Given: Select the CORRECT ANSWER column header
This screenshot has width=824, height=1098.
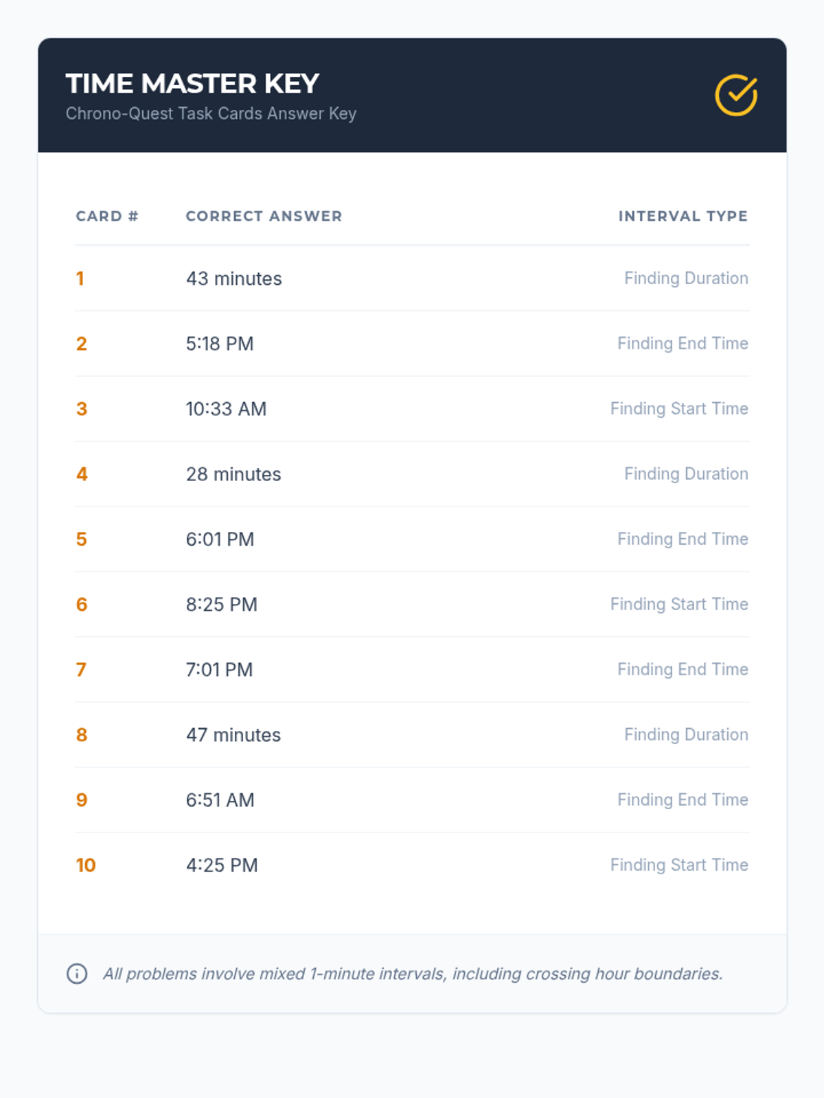Looking at the screenshot, I should coord(264,216).
